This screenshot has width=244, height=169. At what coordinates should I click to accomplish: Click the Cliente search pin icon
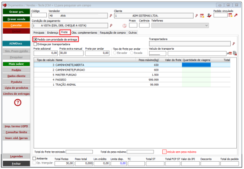[197, 15]
